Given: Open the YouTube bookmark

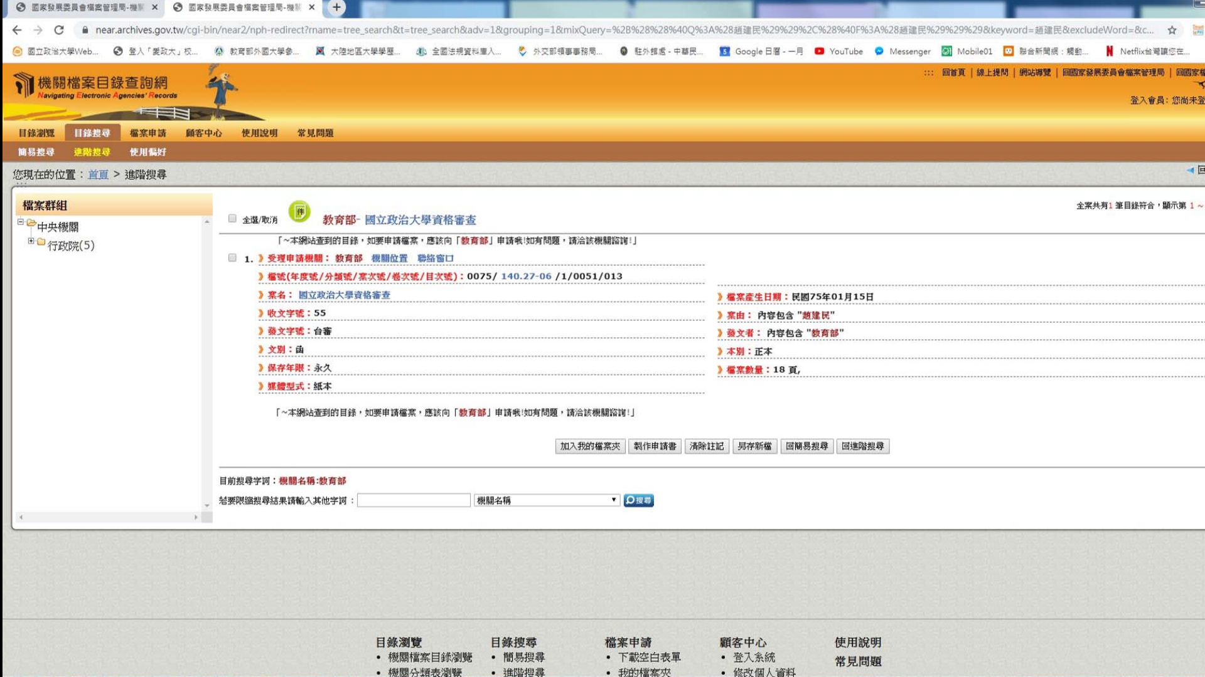Looking at the screenshot, I should click(x=838, y=51).
